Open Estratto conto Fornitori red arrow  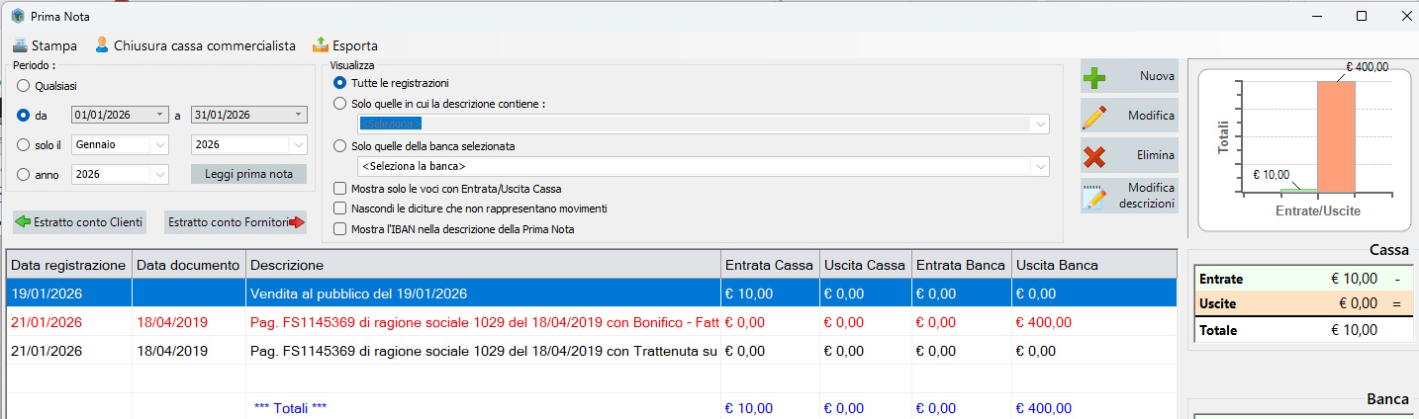click(x=296, y=222)
